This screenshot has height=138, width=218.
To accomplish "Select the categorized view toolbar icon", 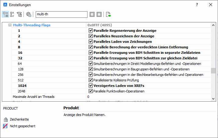I will click(5, 14).
